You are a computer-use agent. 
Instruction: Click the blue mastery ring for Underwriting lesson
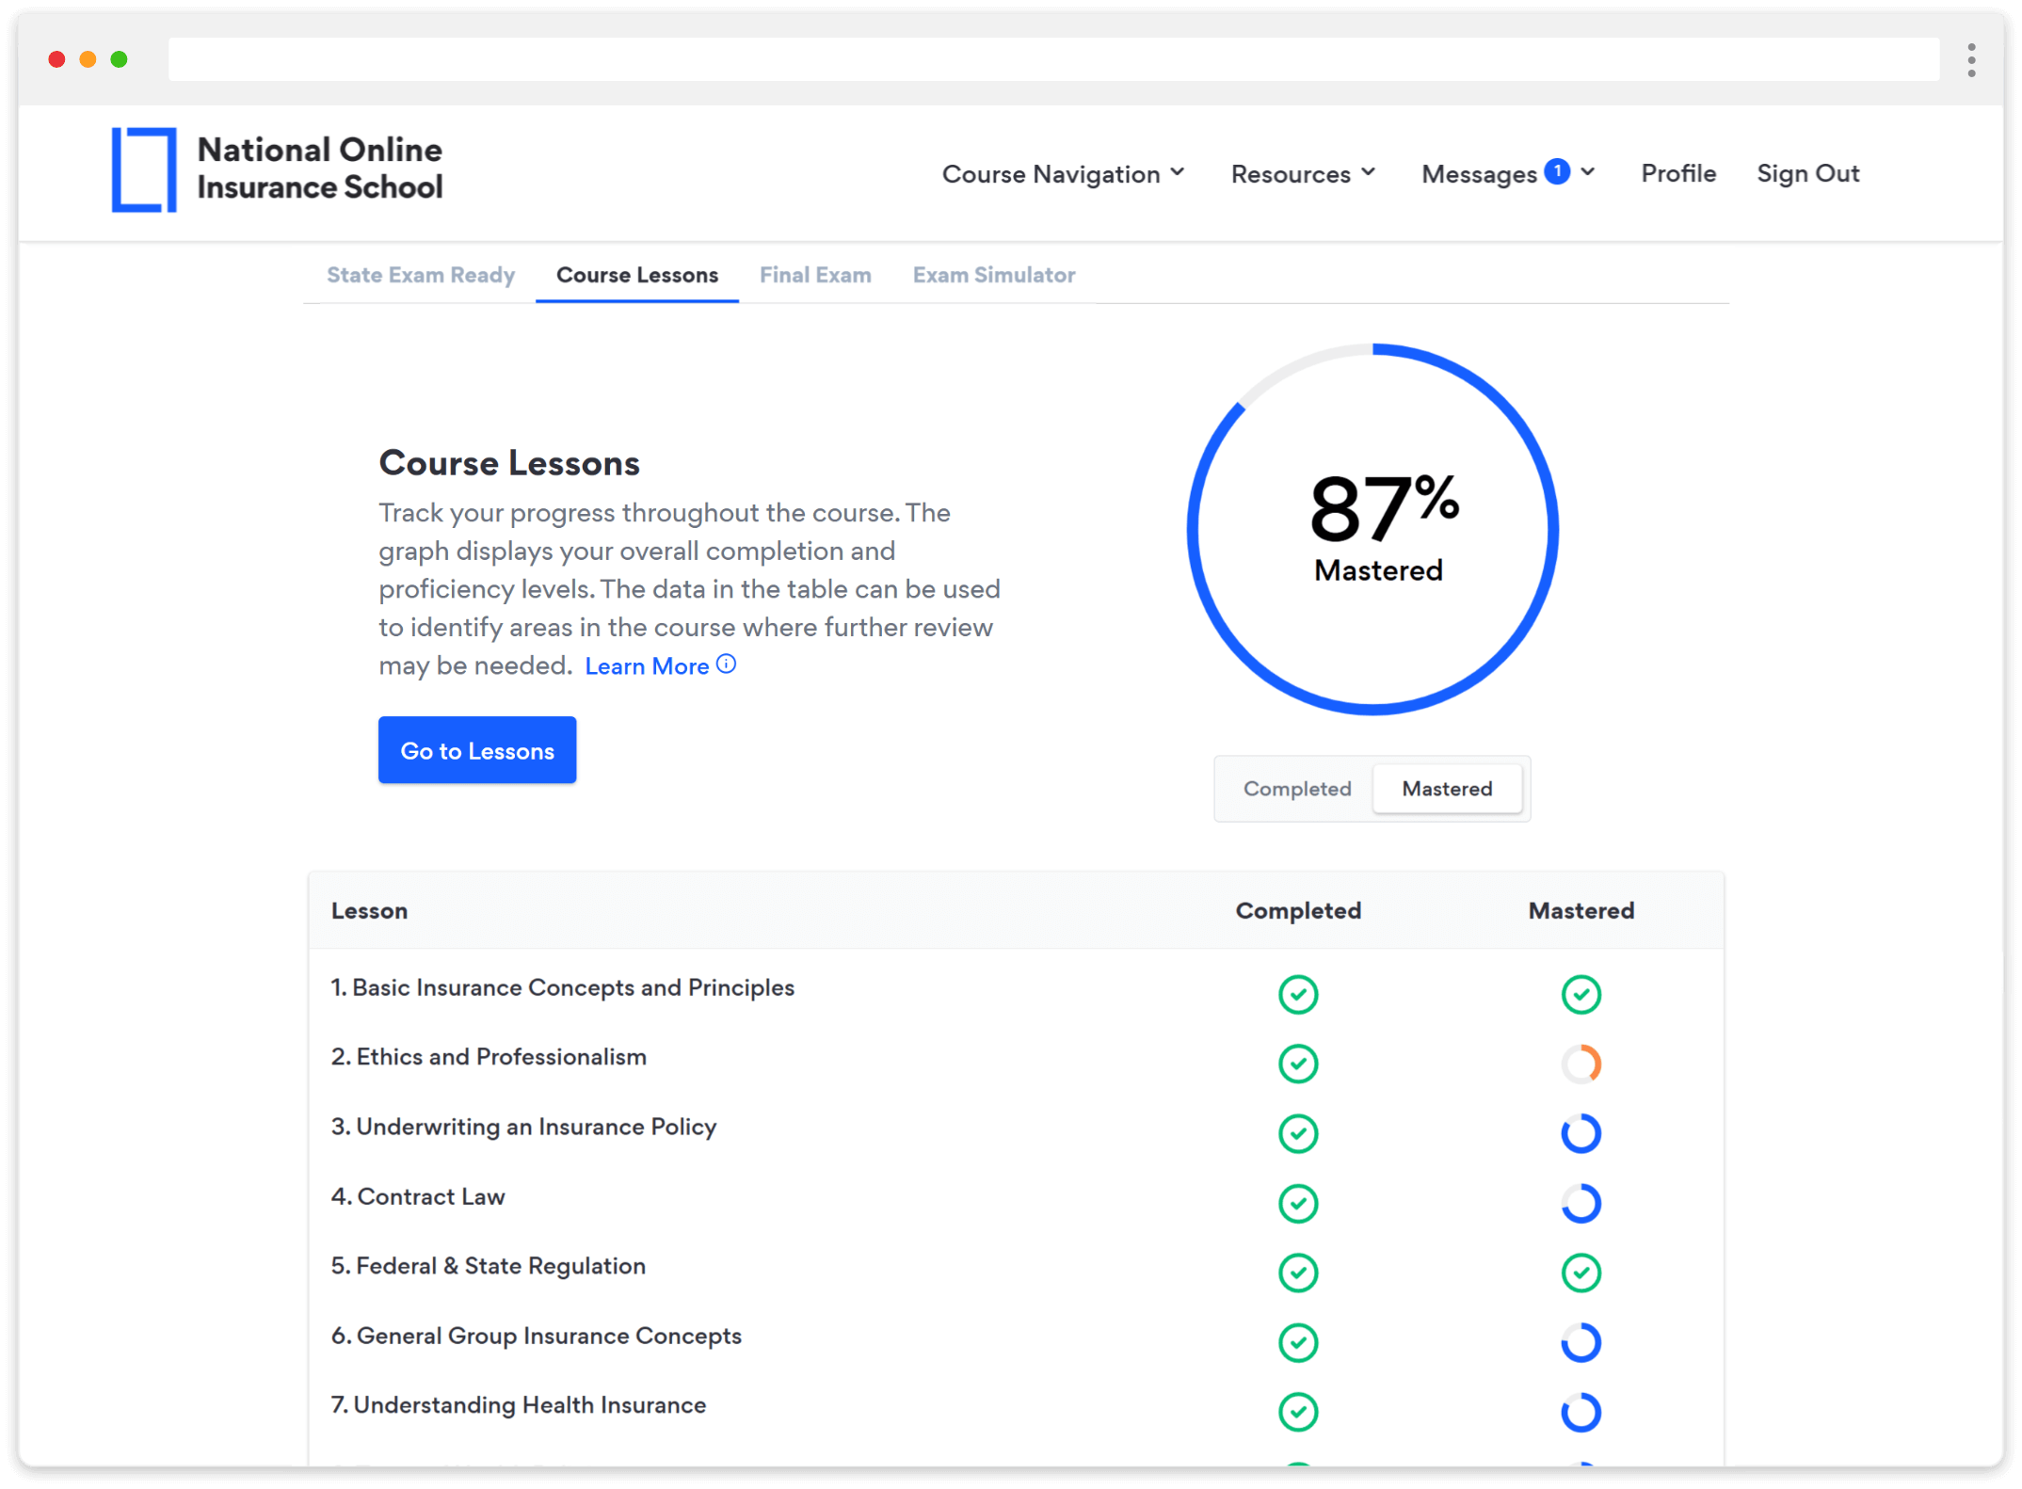point(1581,1133)
